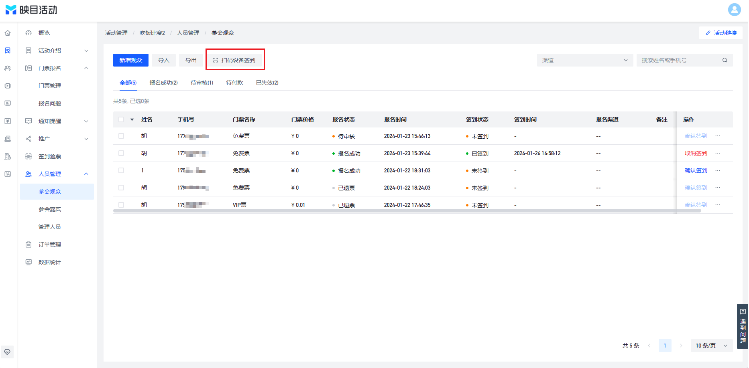This screenshot has width=749, height=368.
Task: Open selection dropdown arrow next to 姓名 header
Action: coord(132,119)
